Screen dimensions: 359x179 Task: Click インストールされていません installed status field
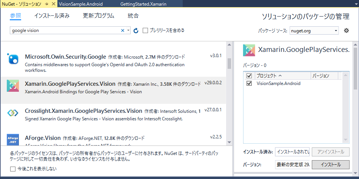pyautogui.click(x=293, y=152)
